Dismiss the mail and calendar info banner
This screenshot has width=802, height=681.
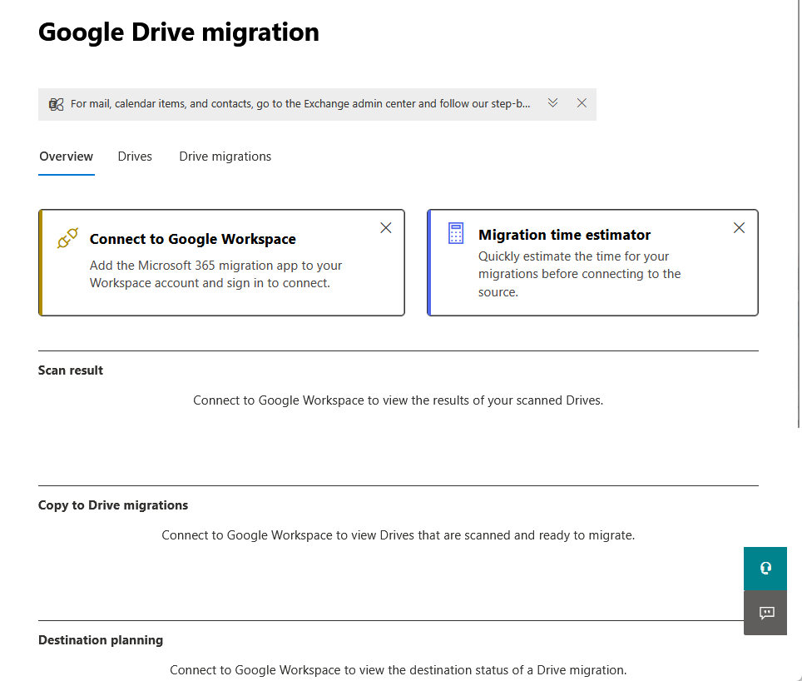[582, 103]
